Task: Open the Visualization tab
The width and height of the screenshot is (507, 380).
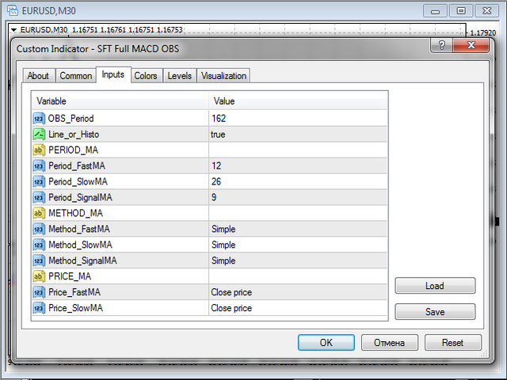Action: (223, 76)
